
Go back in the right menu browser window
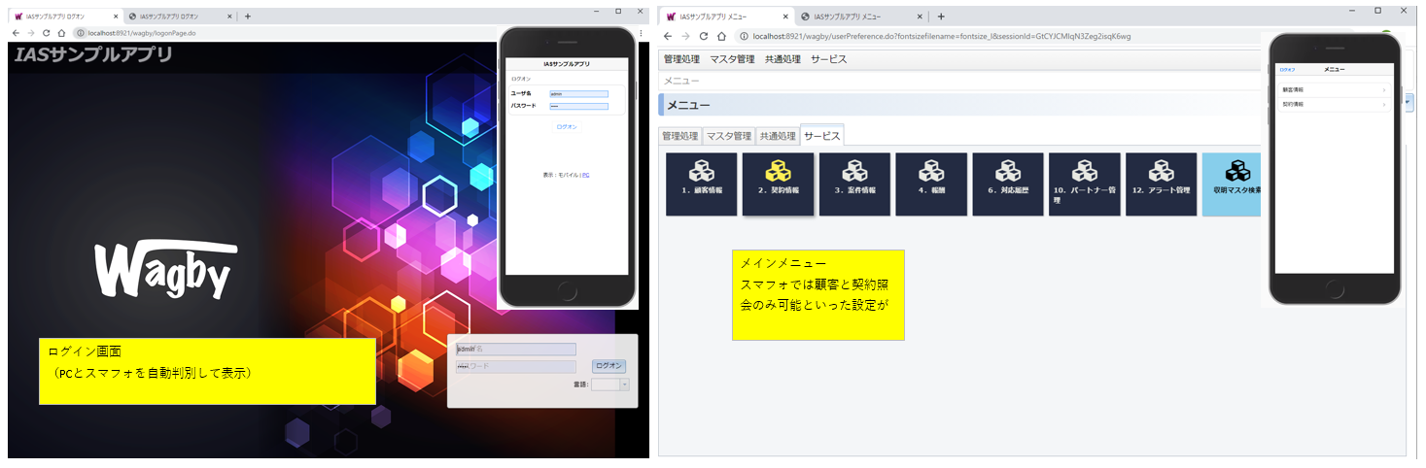[669, 36]
